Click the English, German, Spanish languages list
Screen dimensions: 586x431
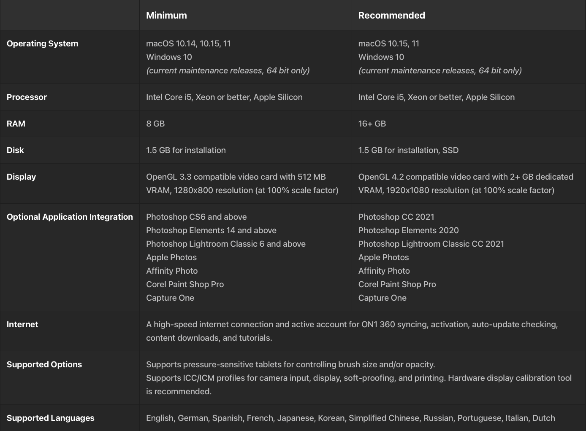(350, 418)
